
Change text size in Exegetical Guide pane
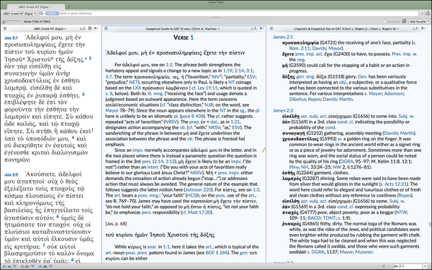tap(253, 28)
